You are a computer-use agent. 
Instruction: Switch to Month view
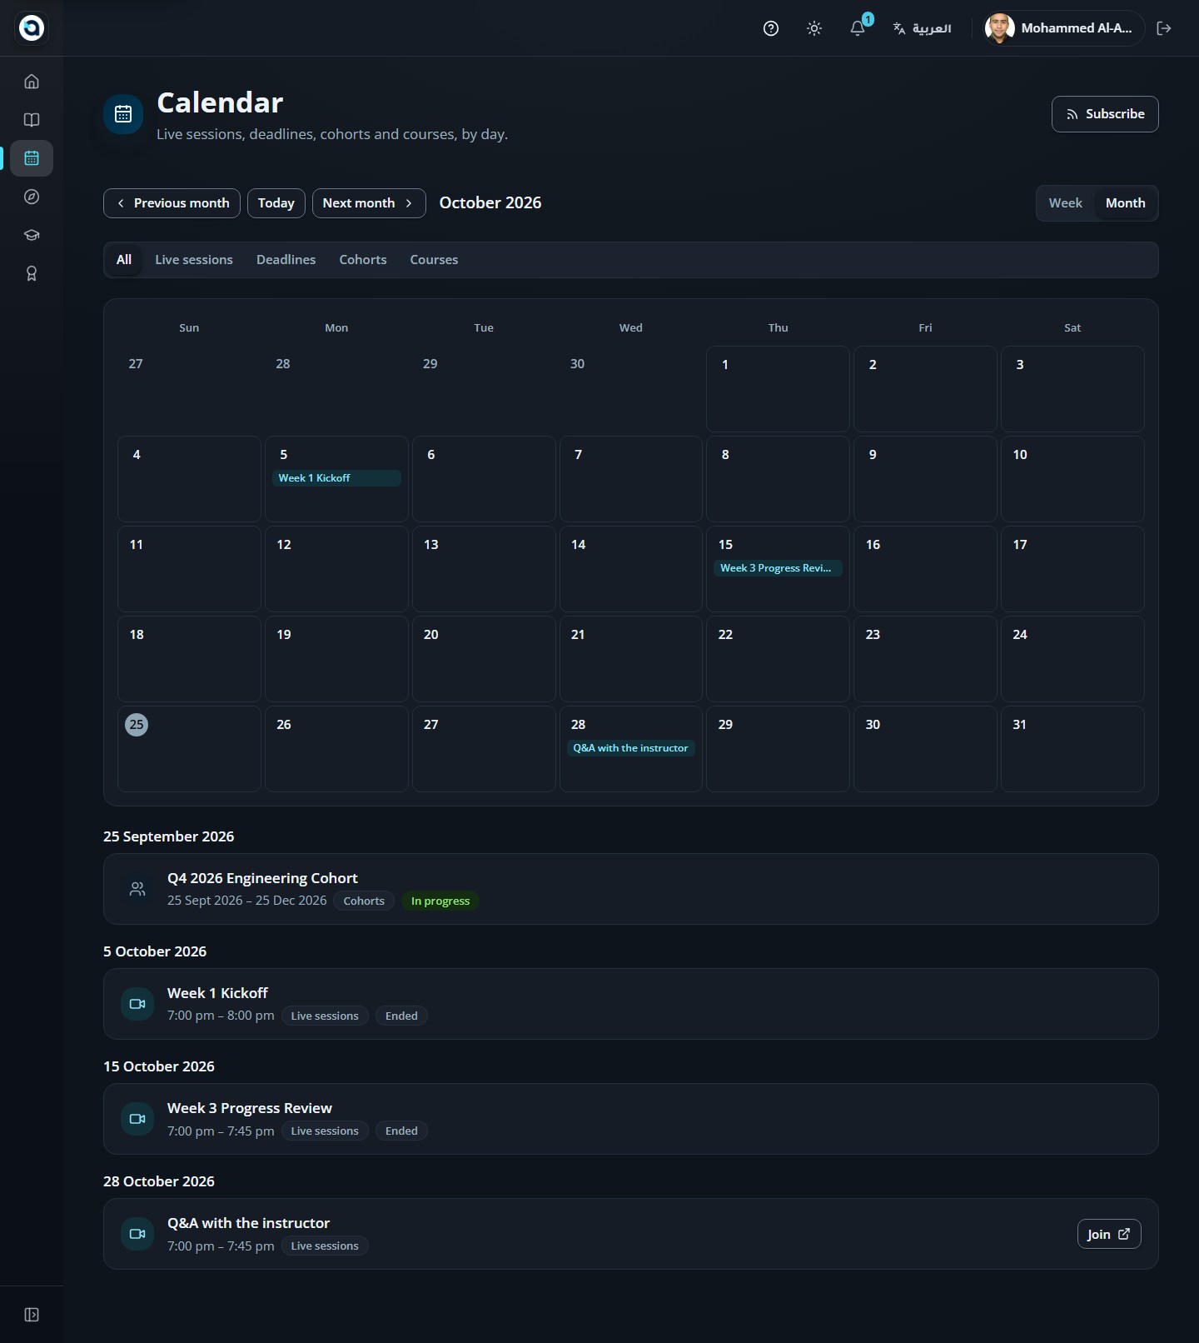[1125, 203]
